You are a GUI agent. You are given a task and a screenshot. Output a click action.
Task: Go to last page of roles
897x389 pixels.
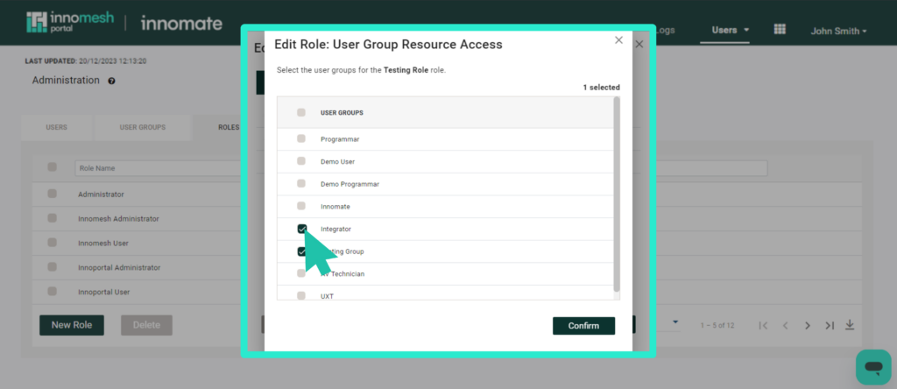pos(830,326)
